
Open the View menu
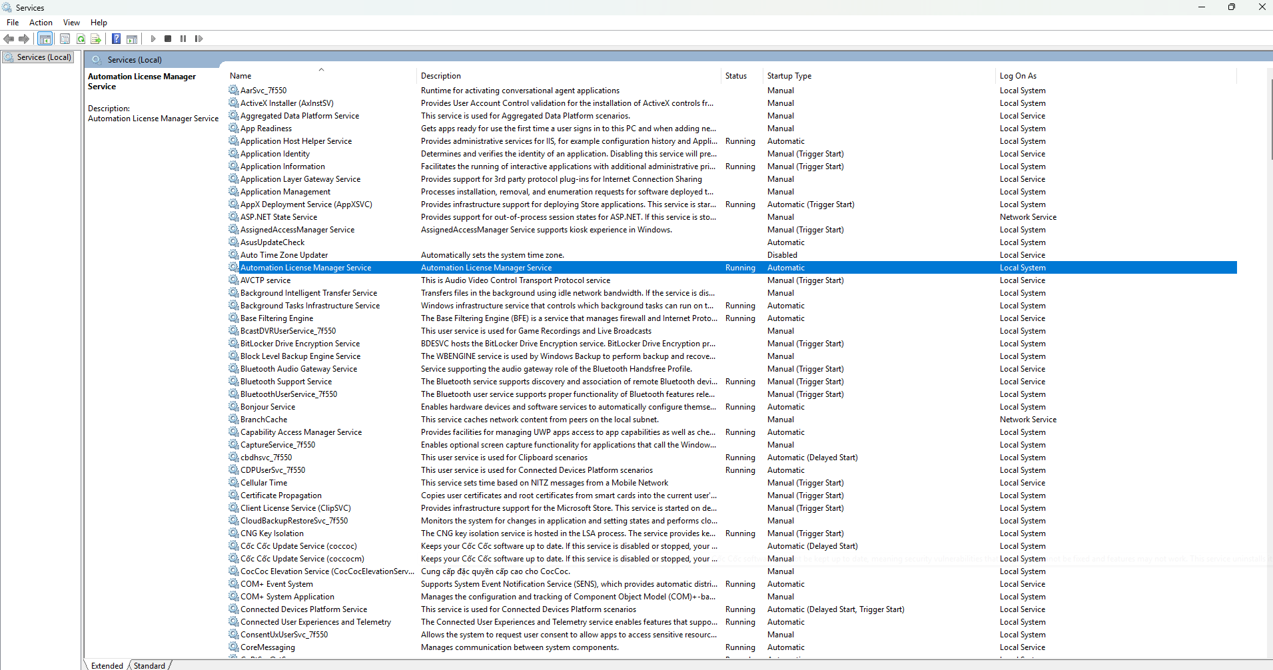71,23
